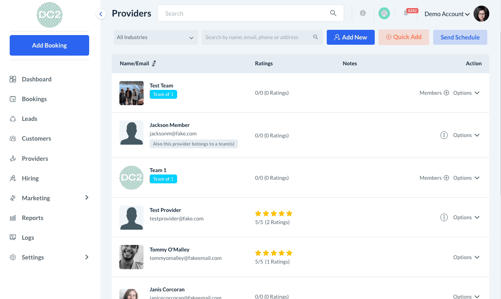Click the circular info icon near the top search bar
Screen dimensions: 501x299
pos(363,13)
